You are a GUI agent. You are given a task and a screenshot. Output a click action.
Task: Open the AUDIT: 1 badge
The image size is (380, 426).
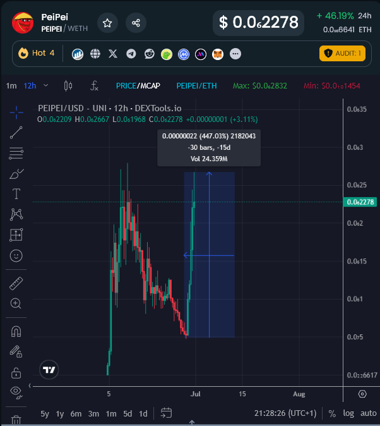[342, 53]
